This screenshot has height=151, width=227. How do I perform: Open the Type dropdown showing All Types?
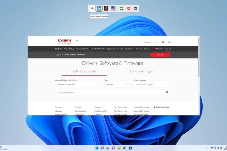pos(118,85)
